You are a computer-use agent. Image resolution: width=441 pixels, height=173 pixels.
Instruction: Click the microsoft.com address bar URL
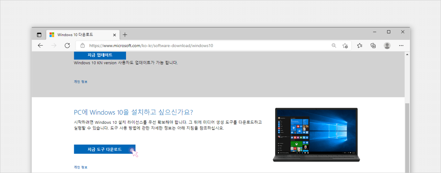pos(151,46)
